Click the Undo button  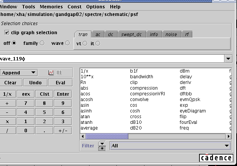(x=35, y=83)
